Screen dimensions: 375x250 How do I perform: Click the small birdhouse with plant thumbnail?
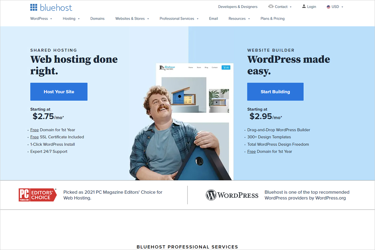pos(219,101)
